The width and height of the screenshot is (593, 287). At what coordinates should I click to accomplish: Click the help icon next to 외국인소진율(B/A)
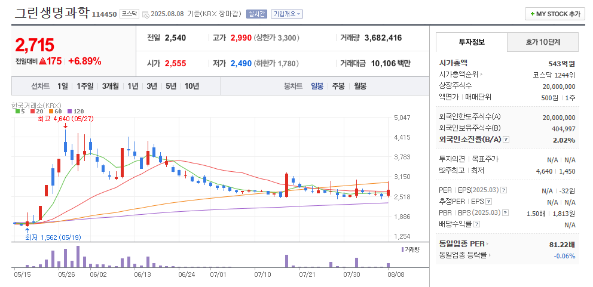tap(506, 140)
